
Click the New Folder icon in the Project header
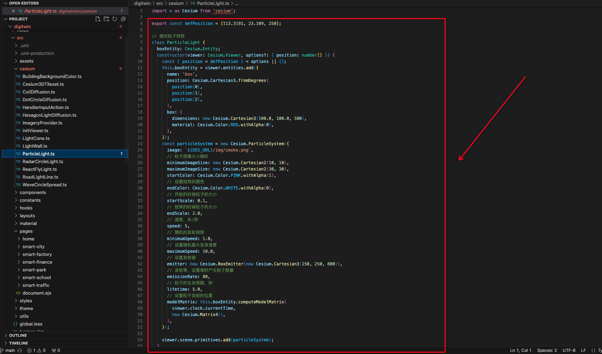pyautogui.click(x=106, y=19)
